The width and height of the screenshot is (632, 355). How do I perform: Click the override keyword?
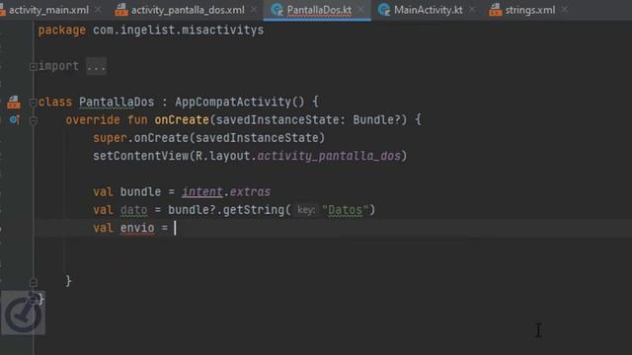(x=93, y=120)
